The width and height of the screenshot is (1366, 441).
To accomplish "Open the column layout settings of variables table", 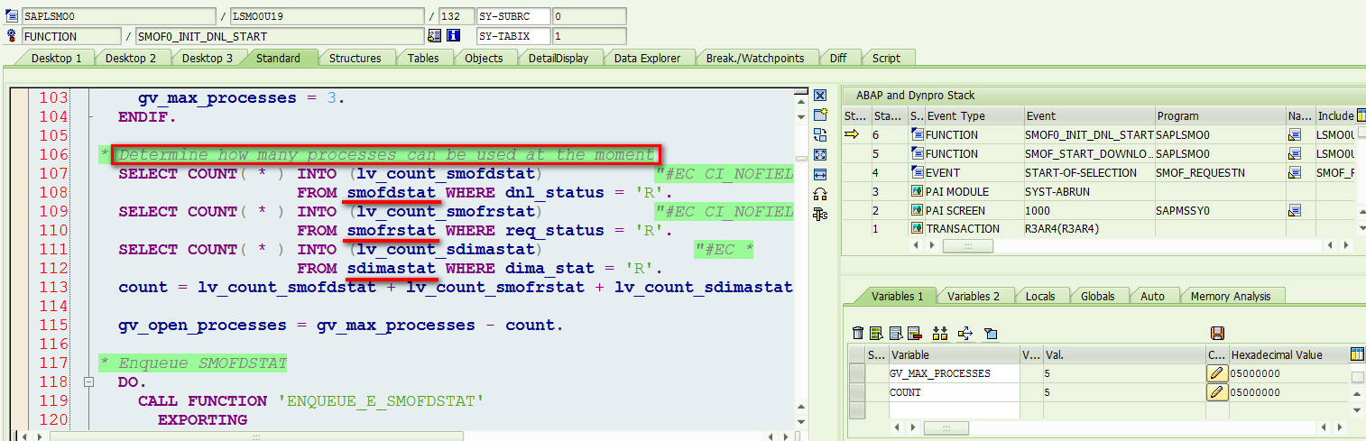I will [x=1357, y=354].
